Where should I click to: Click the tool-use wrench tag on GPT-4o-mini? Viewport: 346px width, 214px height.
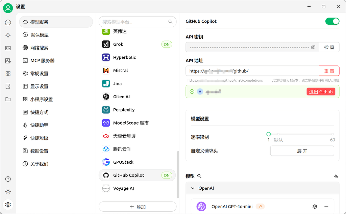(x=260, y=207)
